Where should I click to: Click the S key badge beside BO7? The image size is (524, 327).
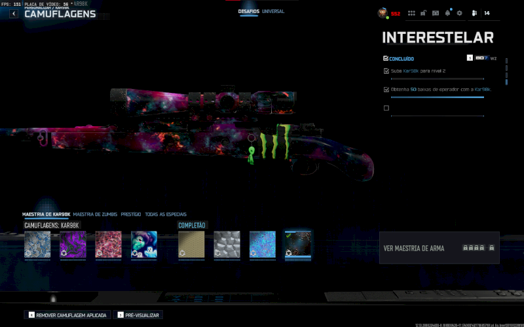point(470,58)
